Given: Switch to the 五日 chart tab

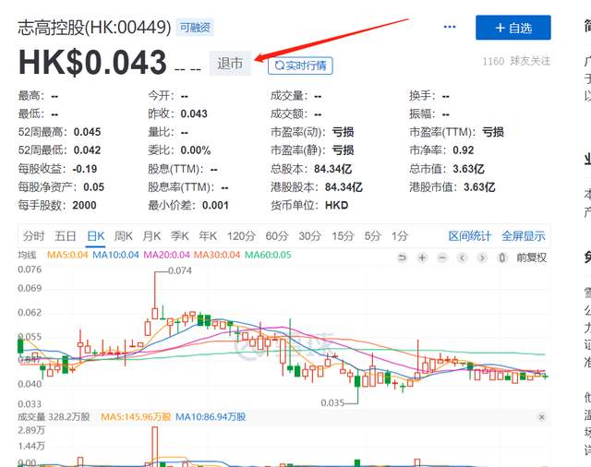Looking at the screenshot, I should pos(66,236).
